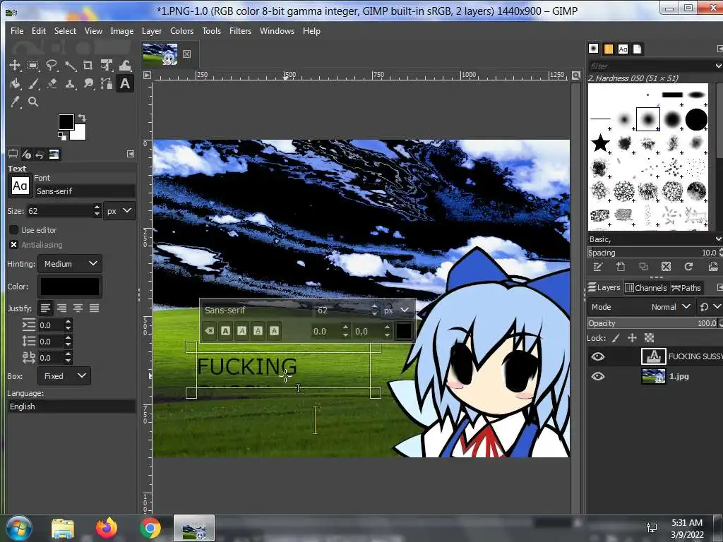The height and width of the screenshot is (542, 723).
Task: Open the unit dropdown in on-canvas text toolbar
Action: point(397,311)
